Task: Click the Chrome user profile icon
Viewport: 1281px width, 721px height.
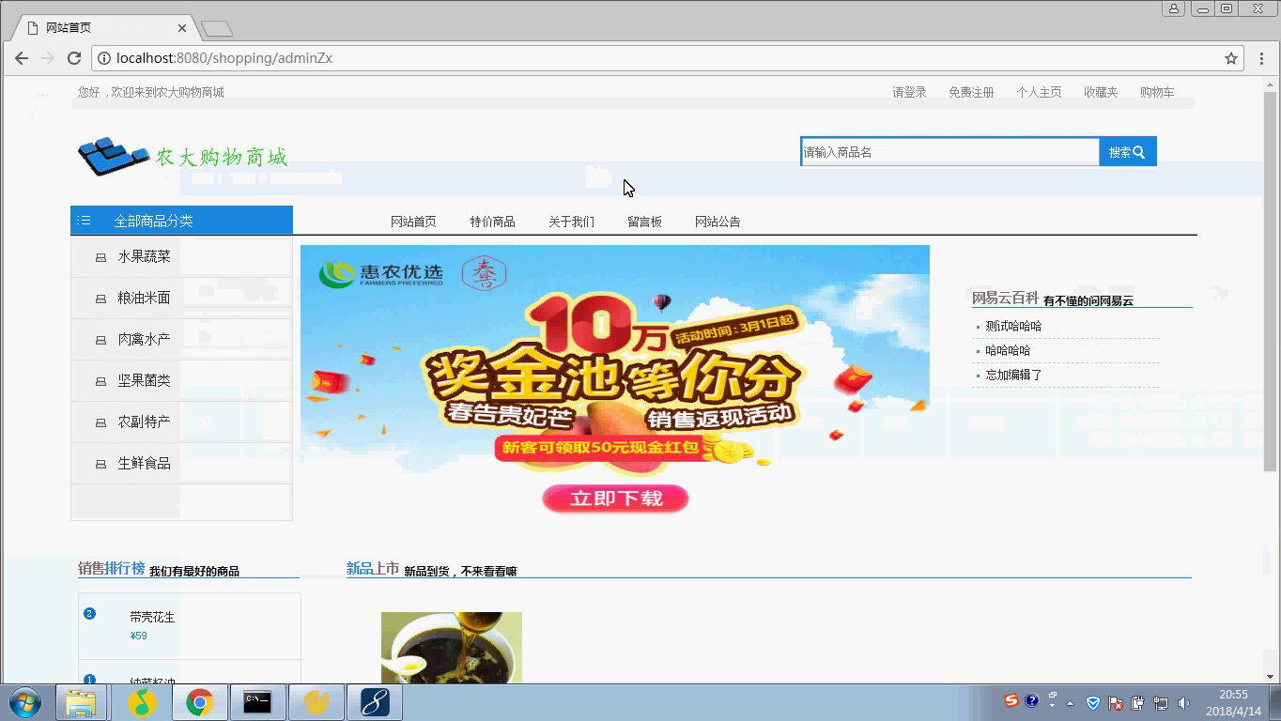Action: [x=1174, y=8]
